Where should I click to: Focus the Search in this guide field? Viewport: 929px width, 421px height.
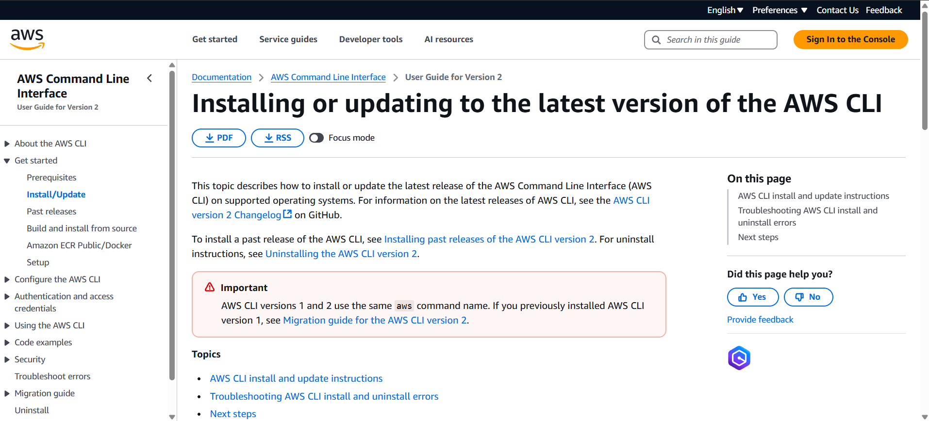711,40
